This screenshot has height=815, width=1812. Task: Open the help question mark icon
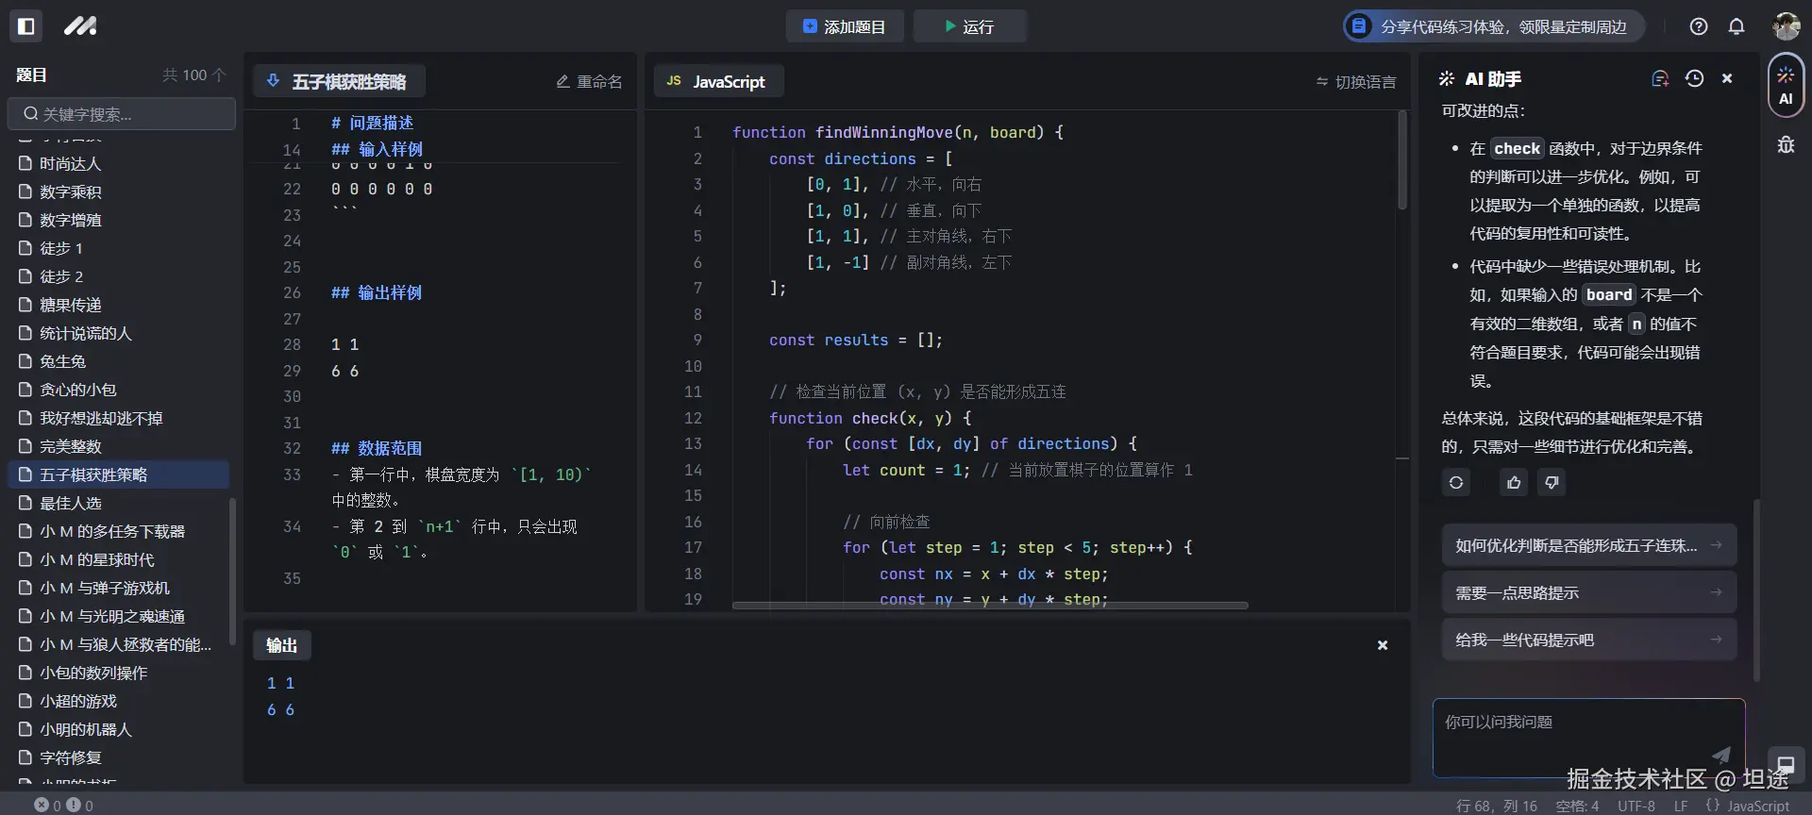[1699, 26]
